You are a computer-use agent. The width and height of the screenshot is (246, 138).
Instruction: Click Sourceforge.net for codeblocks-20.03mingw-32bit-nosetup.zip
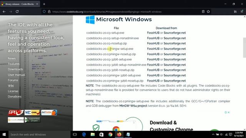click(175, 81)
